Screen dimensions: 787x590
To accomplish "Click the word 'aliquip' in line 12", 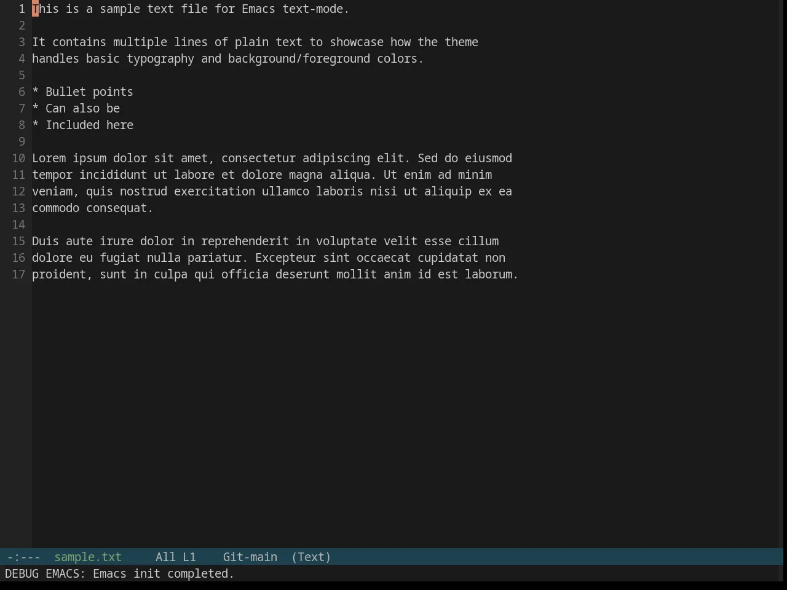I will 448,191.
